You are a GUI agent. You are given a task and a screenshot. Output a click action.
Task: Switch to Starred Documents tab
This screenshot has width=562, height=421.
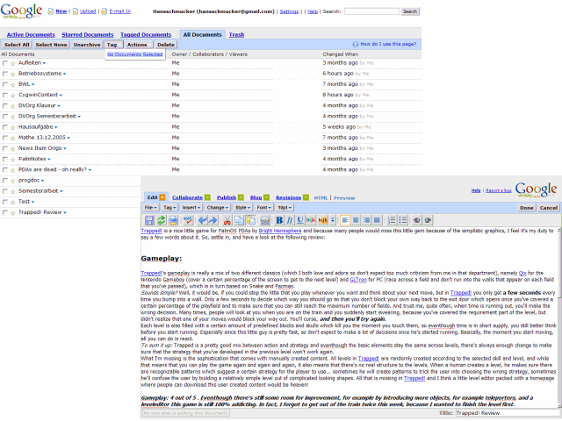coord(88,35)
